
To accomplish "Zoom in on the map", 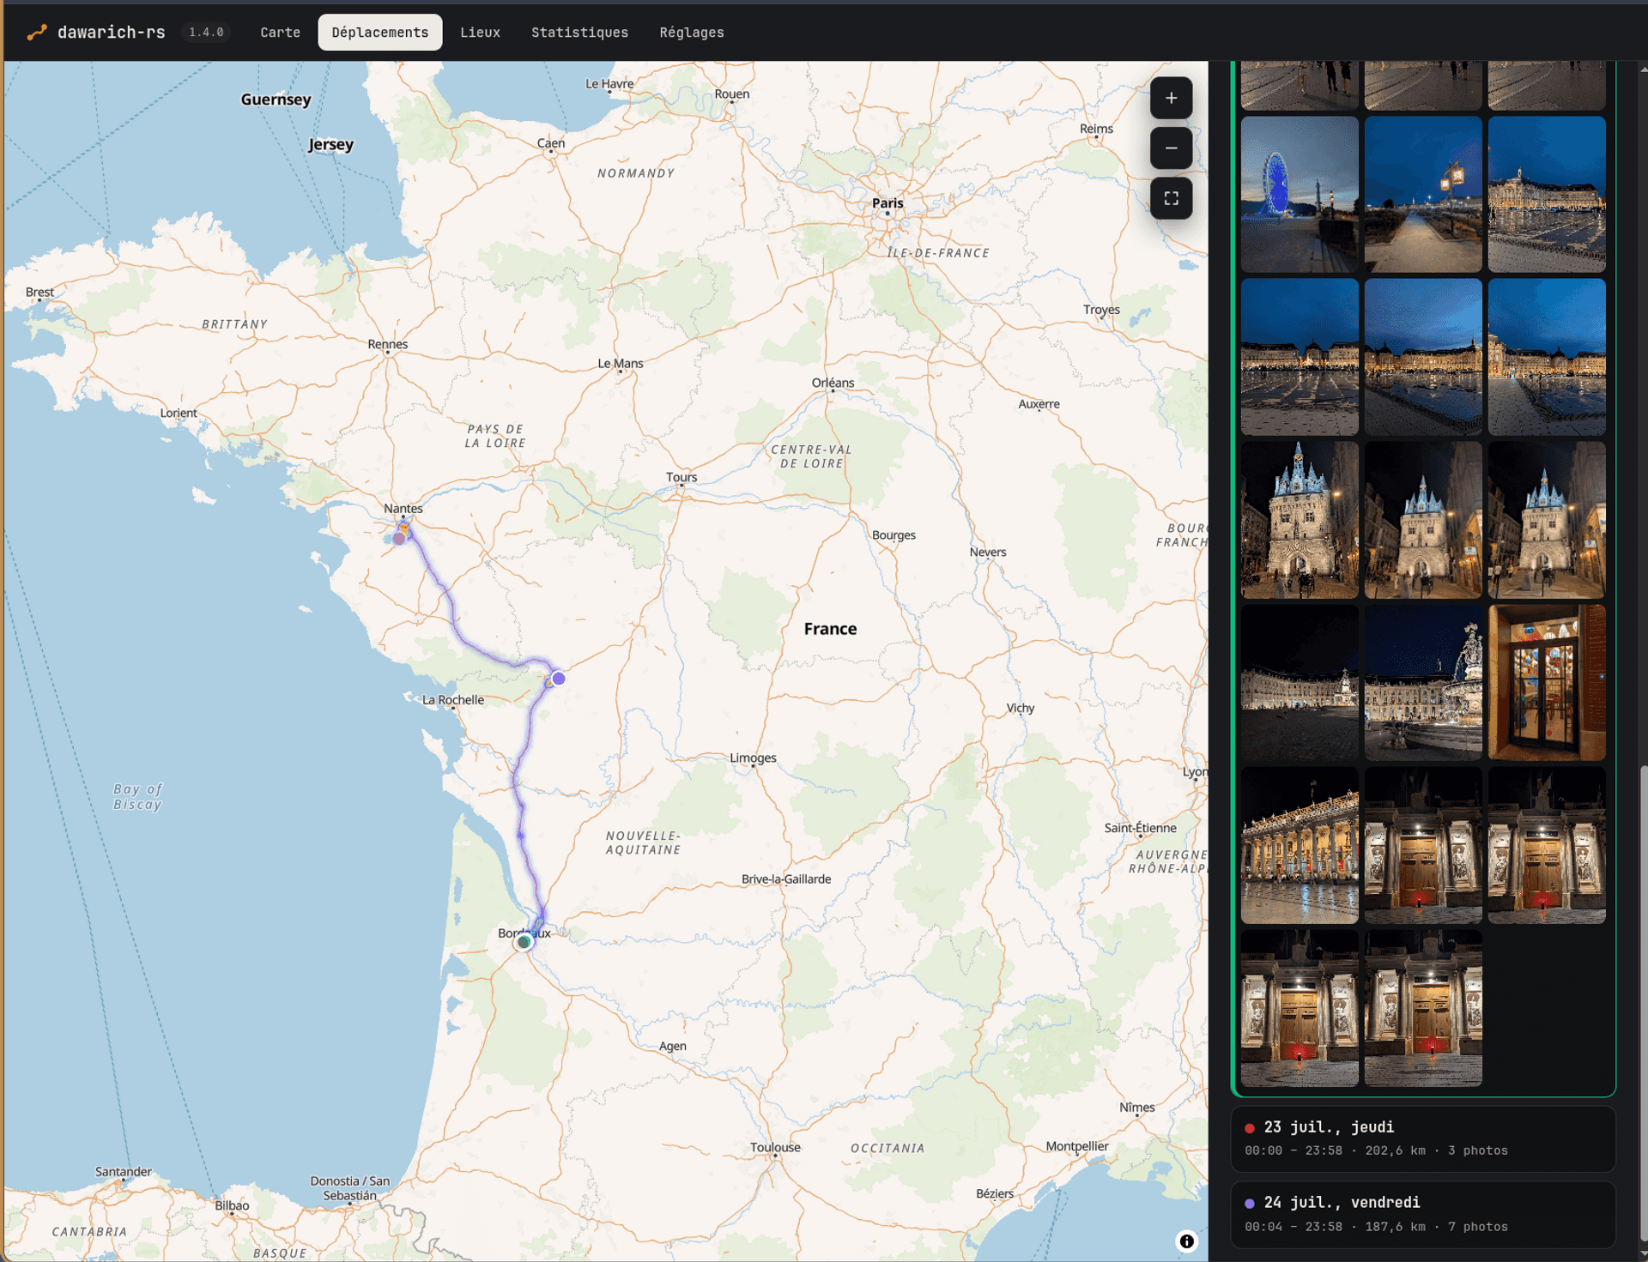I will pyautogui.click(x=1171, y=98).
